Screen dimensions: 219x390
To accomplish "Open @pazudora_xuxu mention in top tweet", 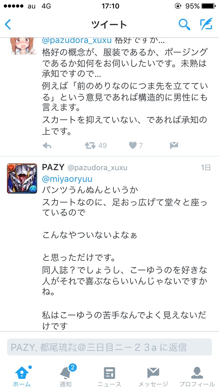I will click(x=77, y=41).
